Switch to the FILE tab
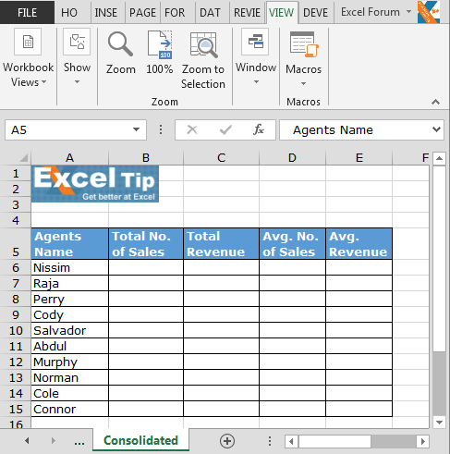 [27, 13]
